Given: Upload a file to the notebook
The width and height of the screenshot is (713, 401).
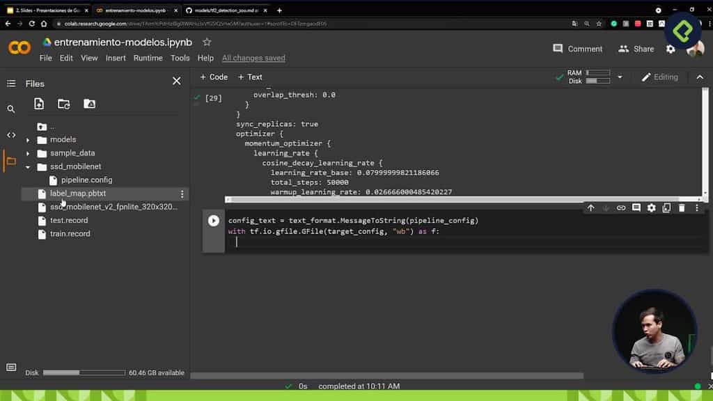Looking at the screenshot, I should pos(38,104).
